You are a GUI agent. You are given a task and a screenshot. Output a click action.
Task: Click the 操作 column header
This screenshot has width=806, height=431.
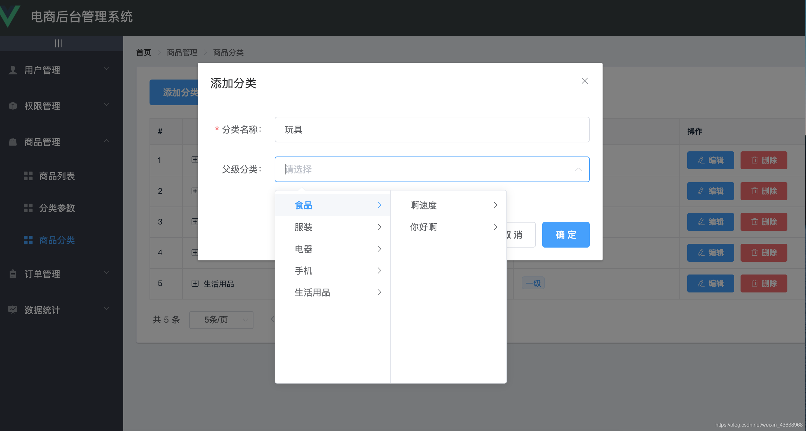(695, 131)
